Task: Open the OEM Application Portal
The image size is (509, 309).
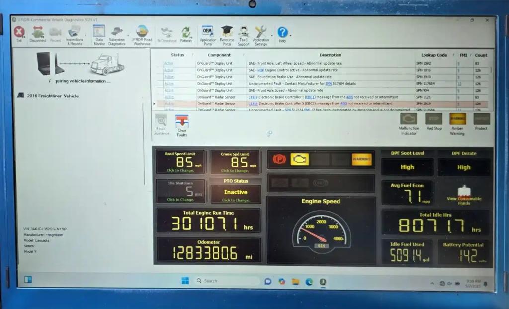Action: pyautogui.click(x=208, y=33)
